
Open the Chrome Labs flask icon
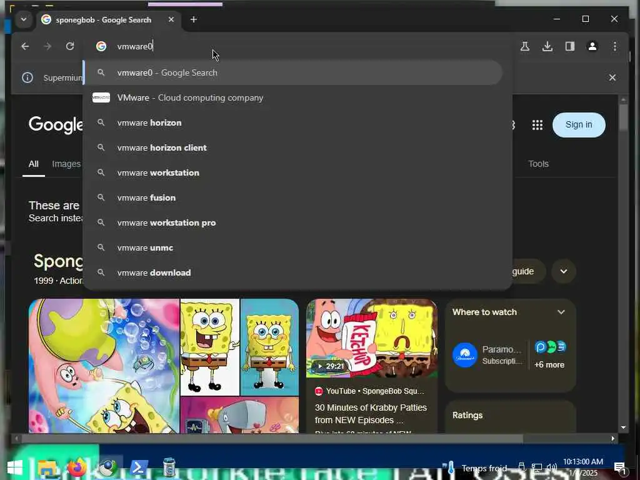525,46
